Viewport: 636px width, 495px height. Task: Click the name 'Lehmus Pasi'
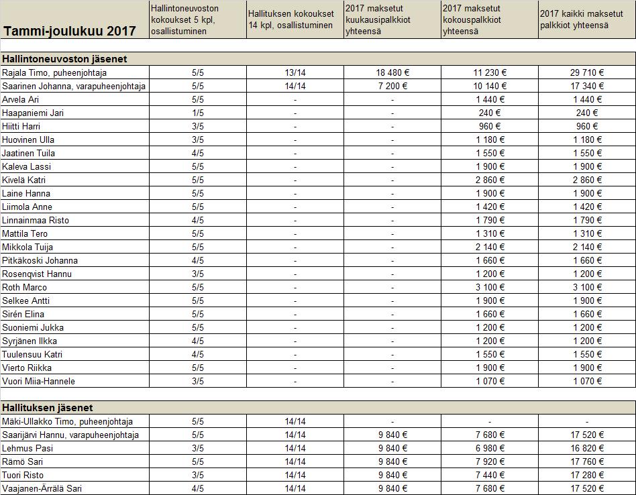coord(28,448)
